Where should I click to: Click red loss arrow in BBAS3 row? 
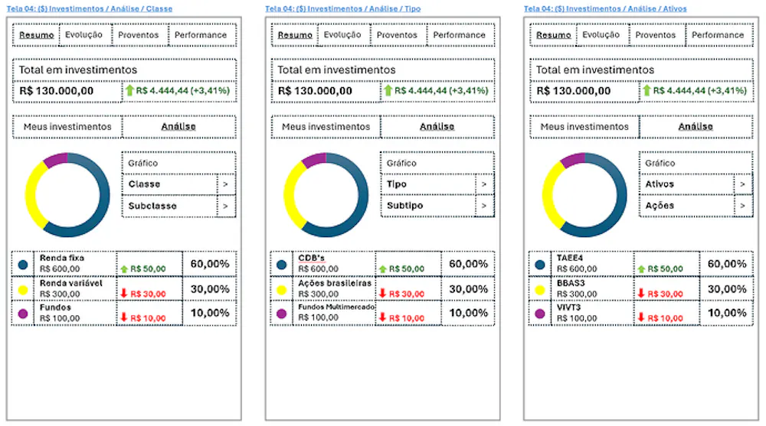pyautogui.click(x=641, y=293)
